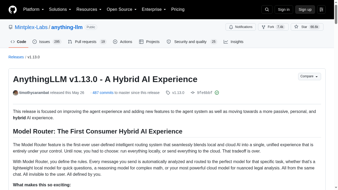Open the appearance settings sliders icon
The image size is (338, 190).
[x=321, y=9]
